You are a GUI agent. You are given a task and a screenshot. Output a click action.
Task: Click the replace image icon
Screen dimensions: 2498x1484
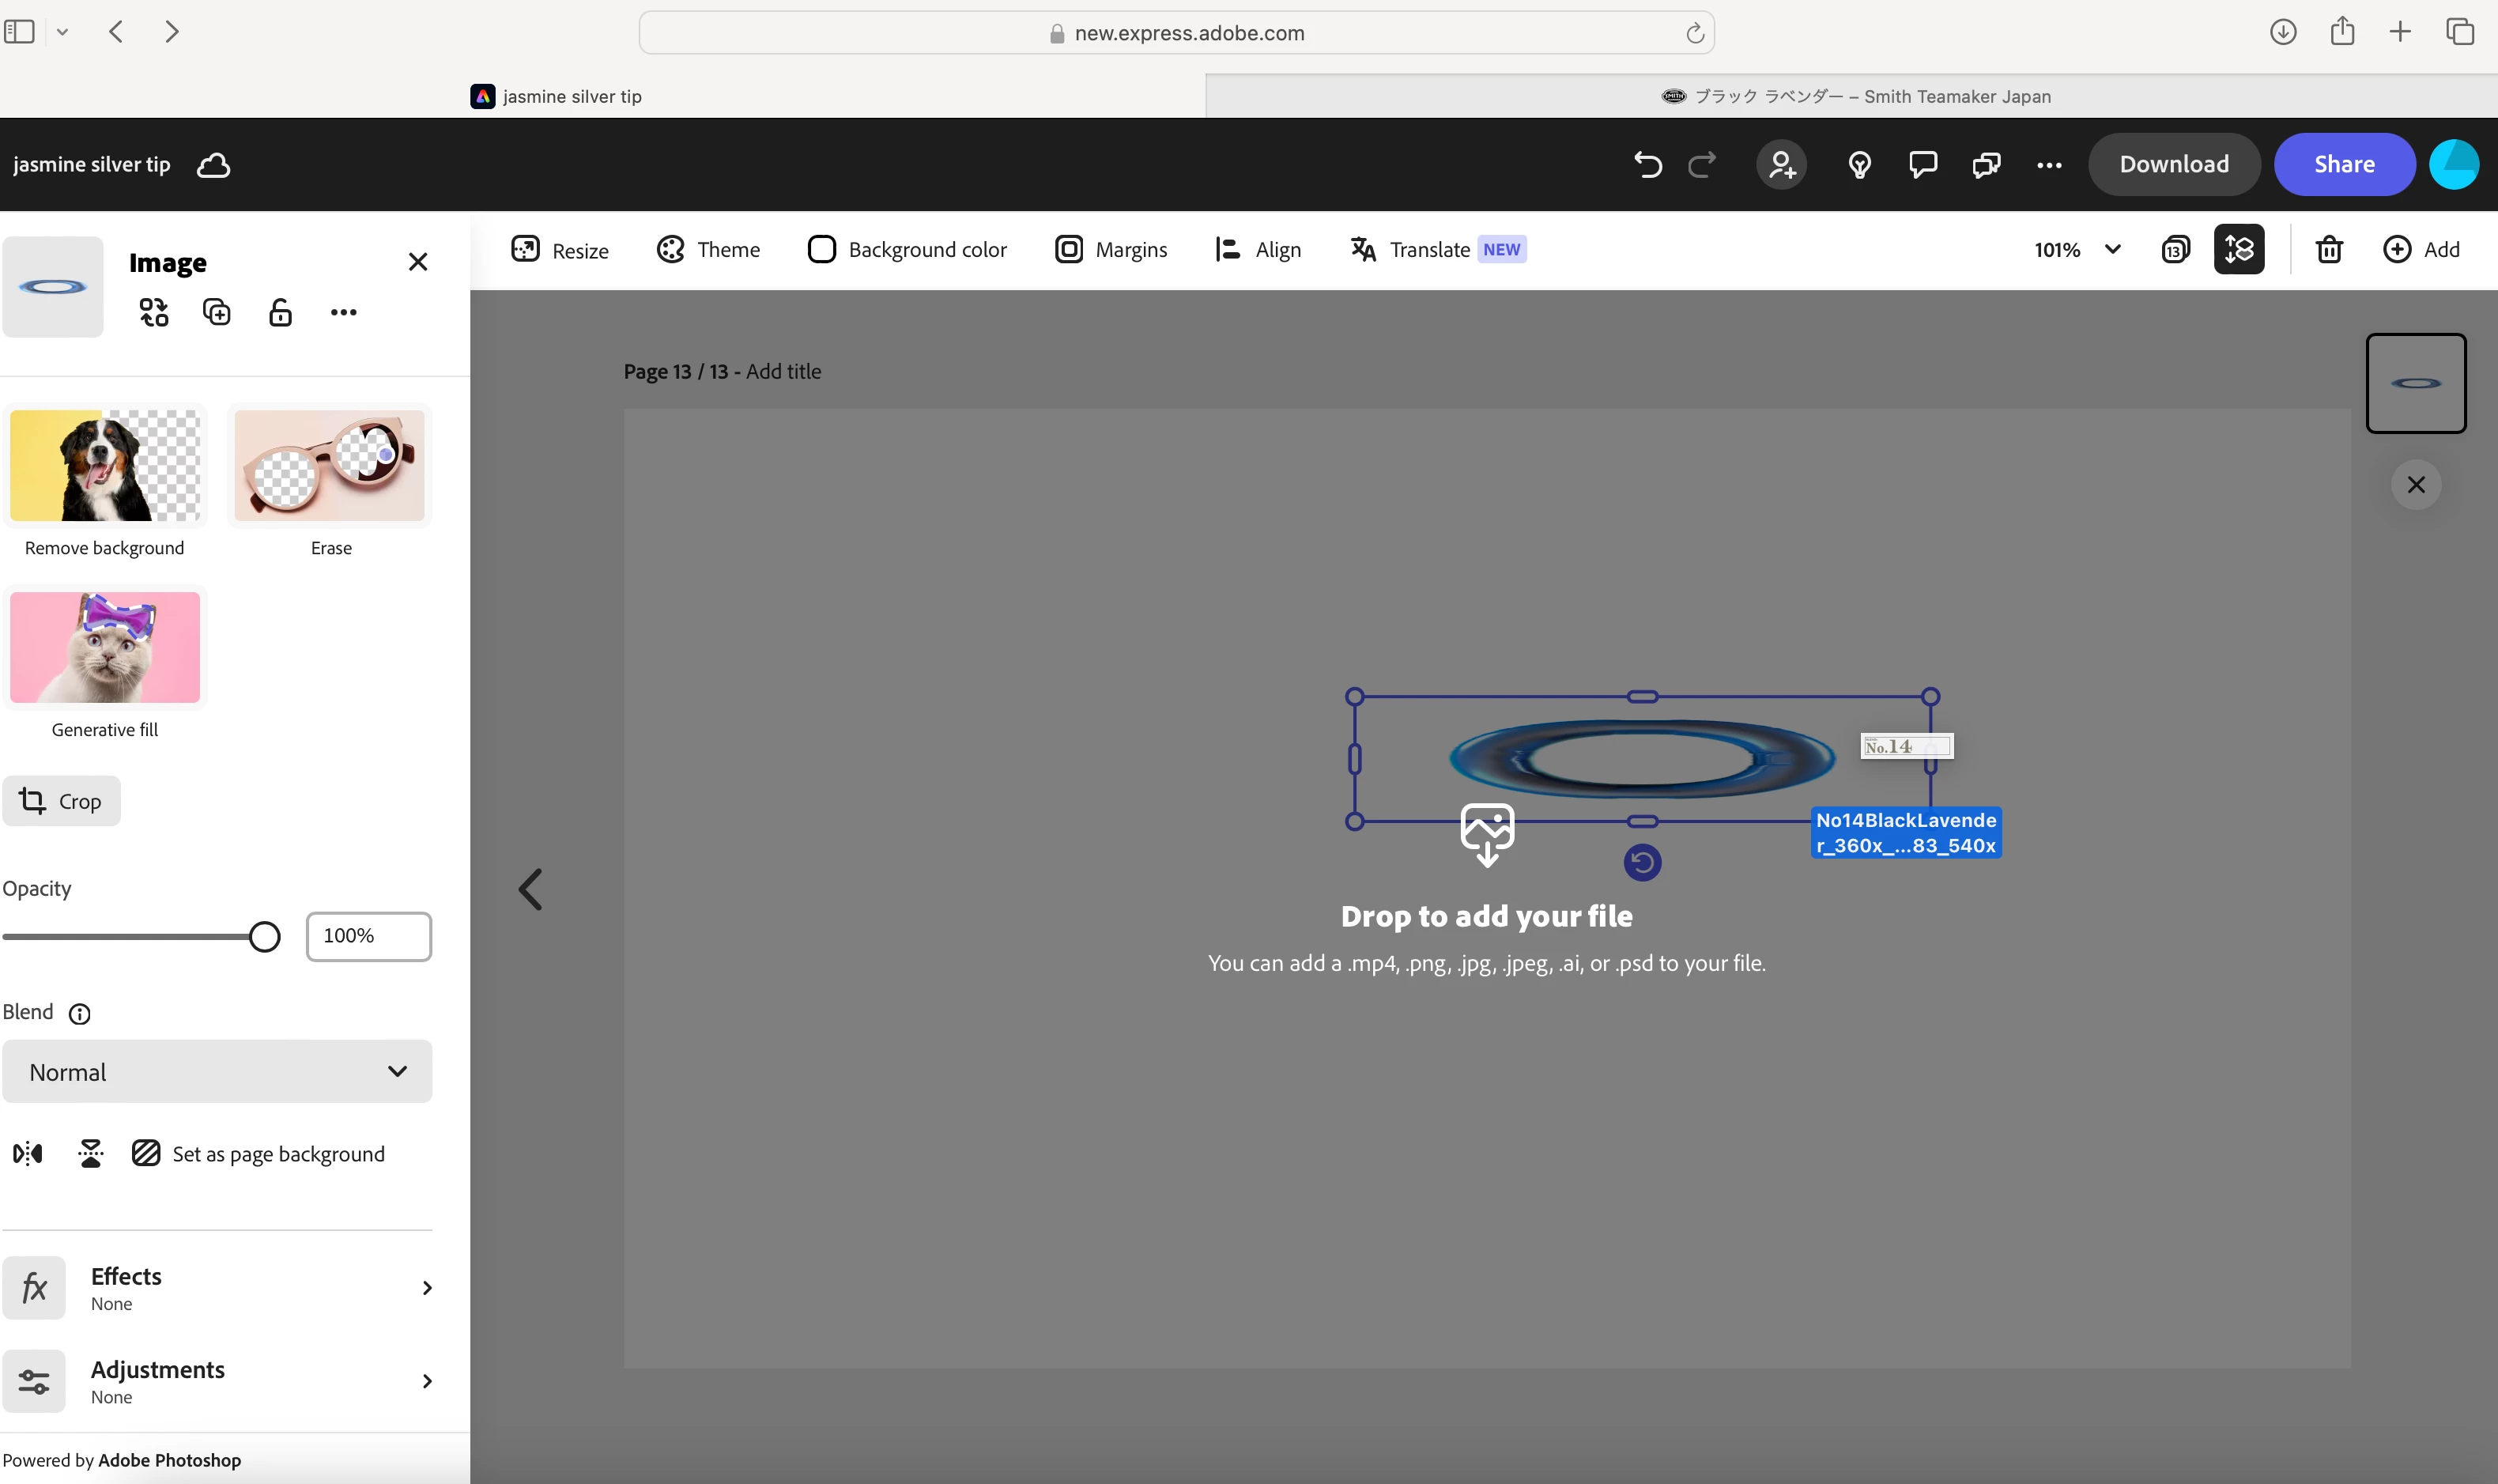(x=154, y=312)
